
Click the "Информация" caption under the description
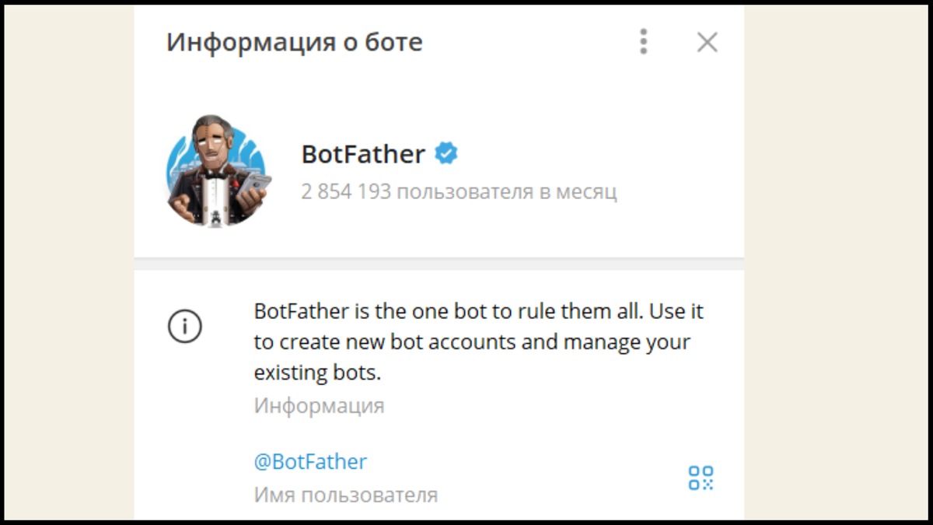[319, 404]
